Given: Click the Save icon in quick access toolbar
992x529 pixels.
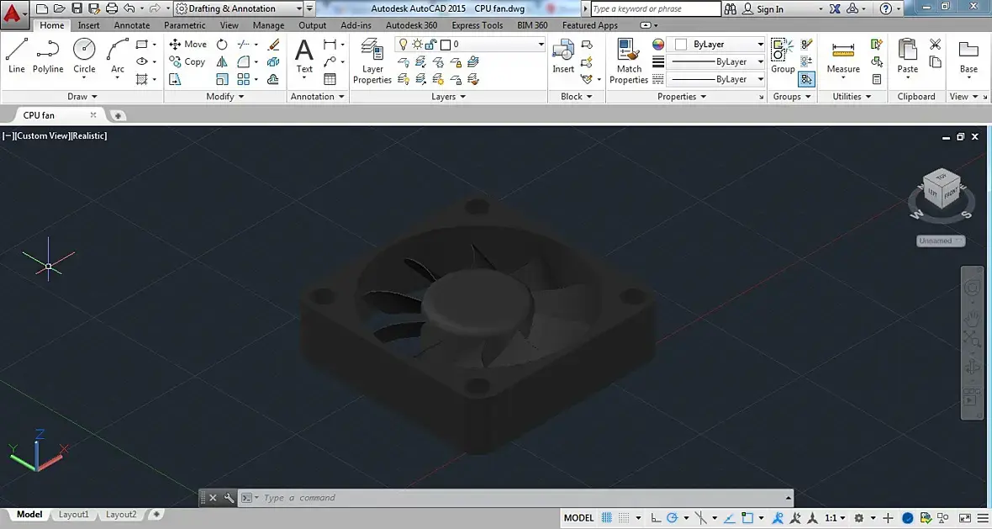Looking at the screenshot, I should coord(77,8).
